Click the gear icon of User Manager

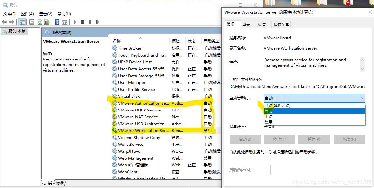point(114,82)
